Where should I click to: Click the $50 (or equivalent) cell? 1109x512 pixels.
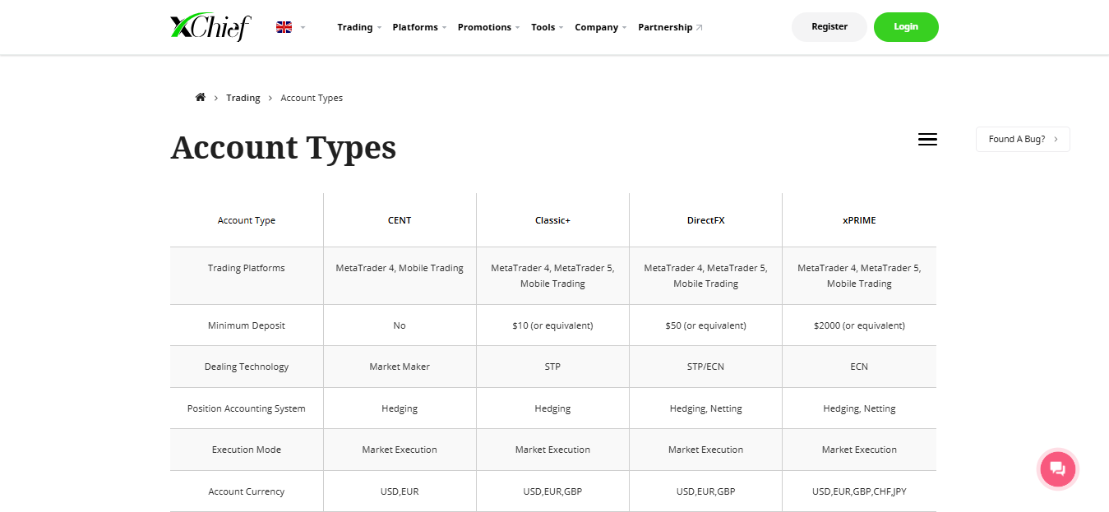[x=705, y=325]
